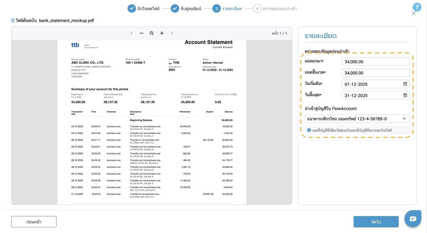Select step 4 ตรวจสอบและนำเข้า
This screenshot has width=427, height=233.
275,9
